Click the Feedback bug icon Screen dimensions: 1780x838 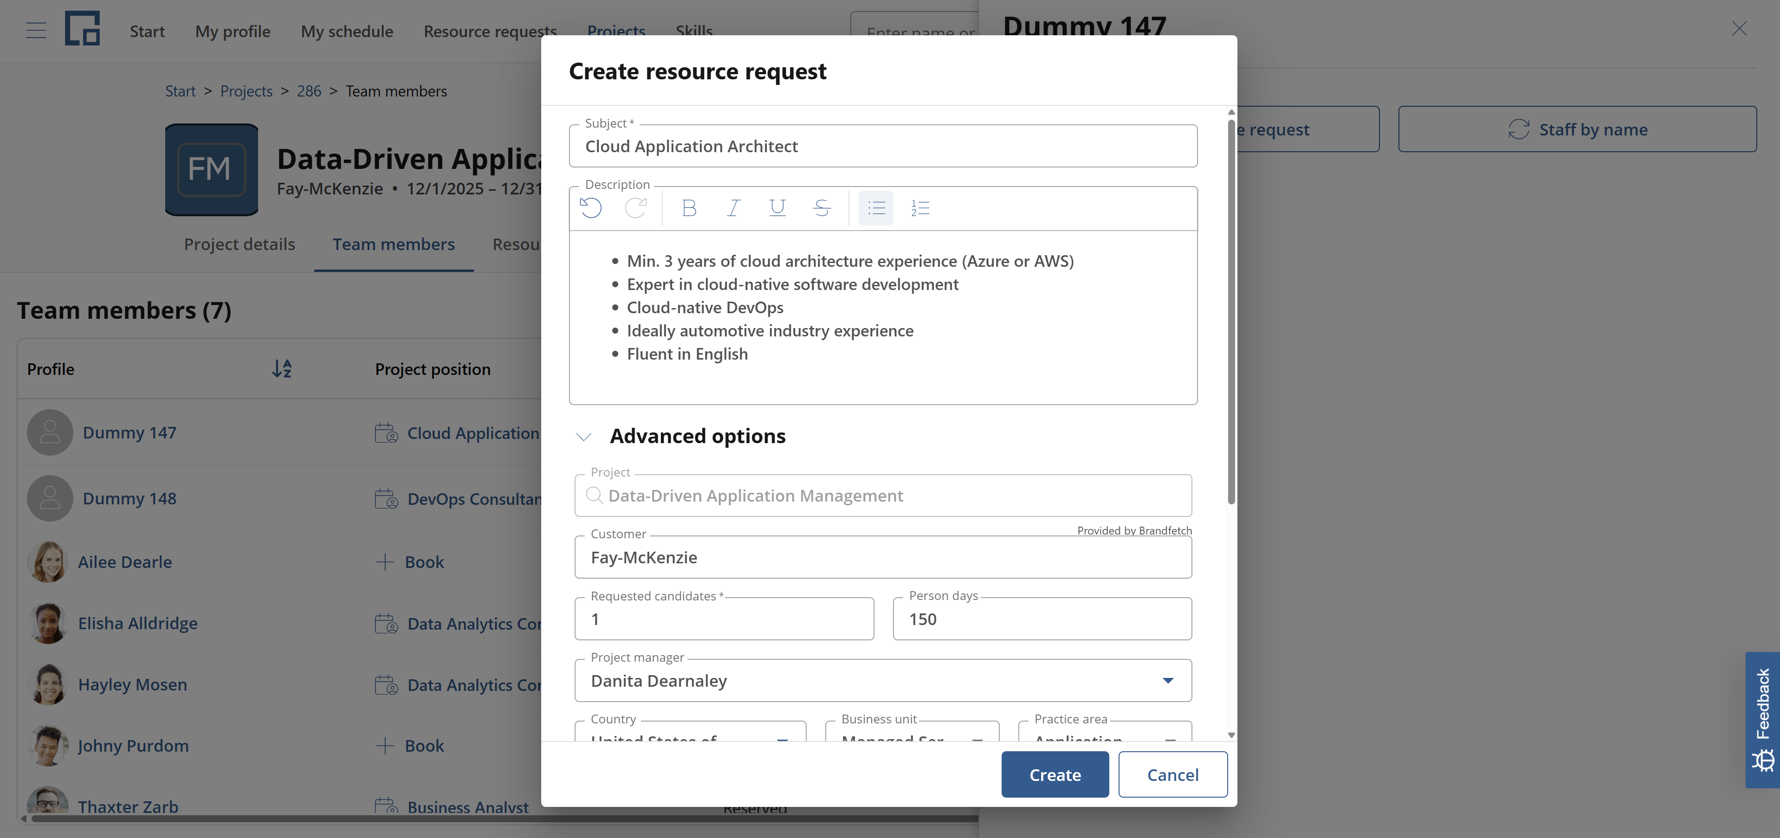[1763, 760]
